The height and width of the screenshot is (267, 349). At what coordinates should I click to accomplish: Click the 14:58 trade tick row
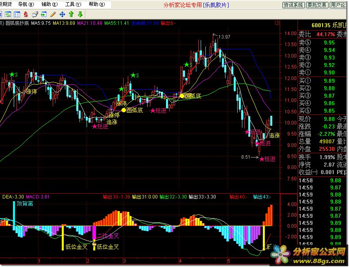(323, 180)
